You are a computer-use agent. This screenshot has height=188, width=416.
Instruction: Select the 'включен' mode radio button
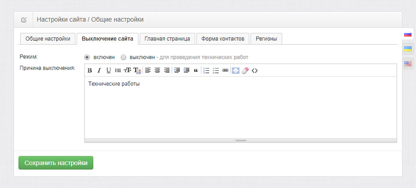[86, 57]
